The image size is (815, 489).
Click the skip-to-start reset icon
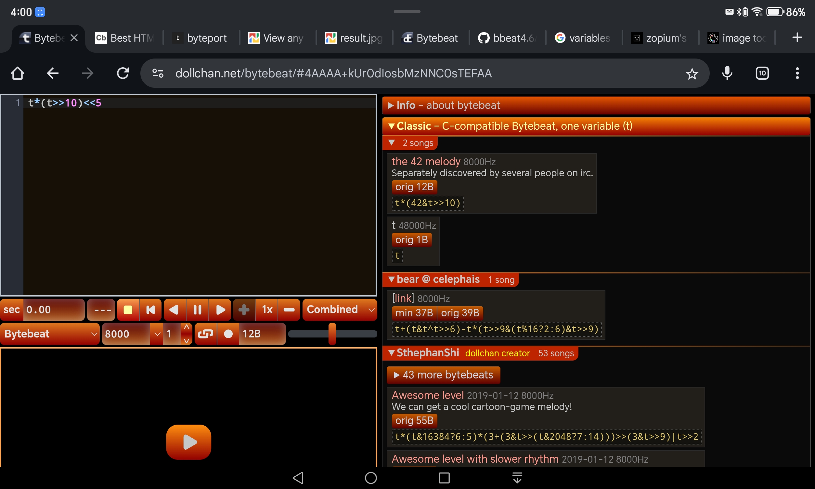coord(150,310)
